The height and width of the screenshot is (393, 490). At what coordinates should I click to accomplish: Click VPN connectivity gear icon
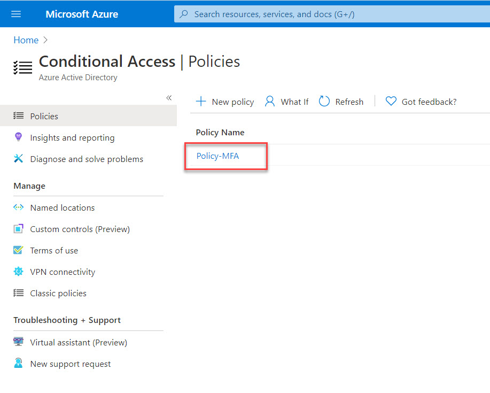[x=19, y=272]
